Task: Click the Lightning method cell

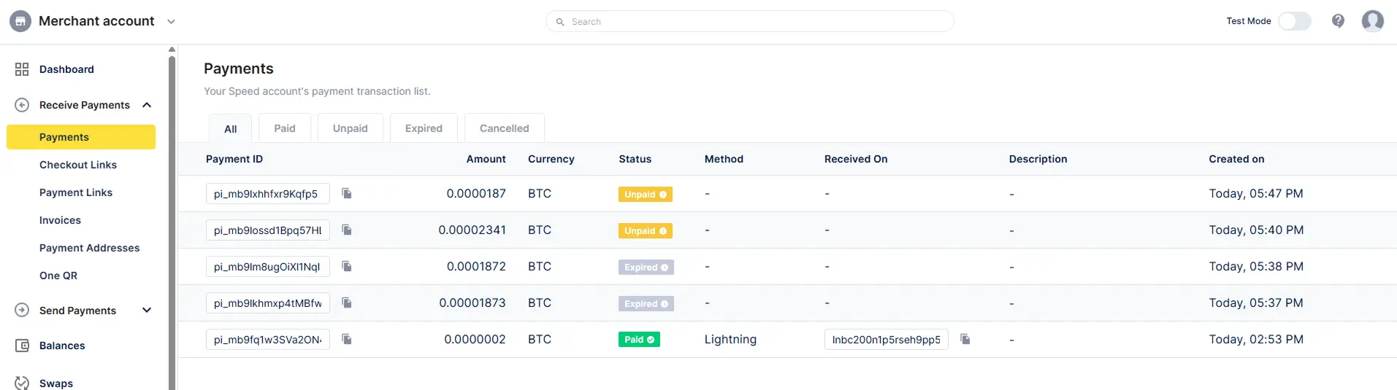Action: click(x=730, y=339)
